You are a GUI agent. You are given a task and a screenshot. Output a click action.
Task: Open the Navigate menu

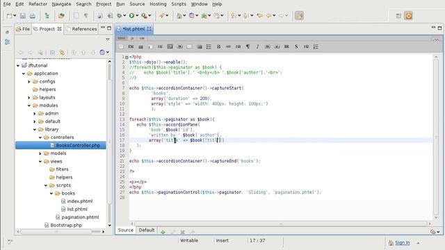click(x=61, y=4)
